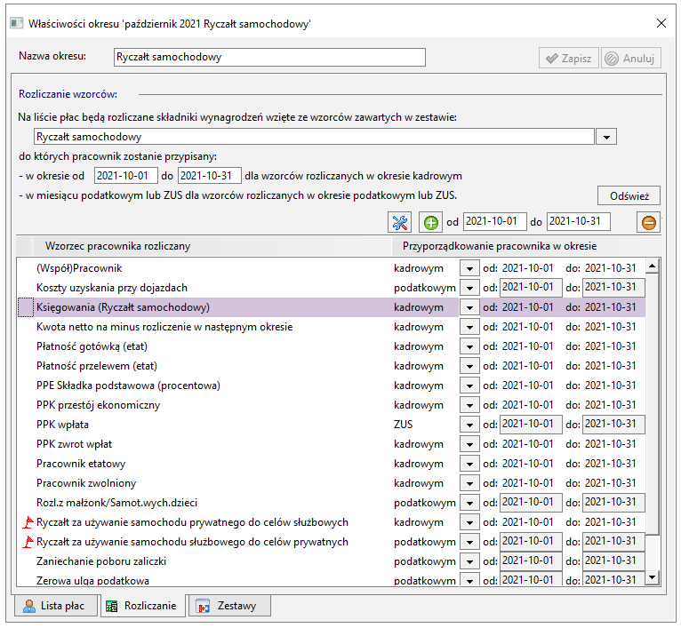
Task: Click the 'od' date field beside the plus icon
Action: point(494,221)
